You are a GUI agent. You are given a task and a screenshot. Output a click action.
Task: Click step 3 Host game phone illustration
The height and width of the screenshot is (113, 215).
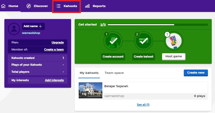click(x=174, y=41)
